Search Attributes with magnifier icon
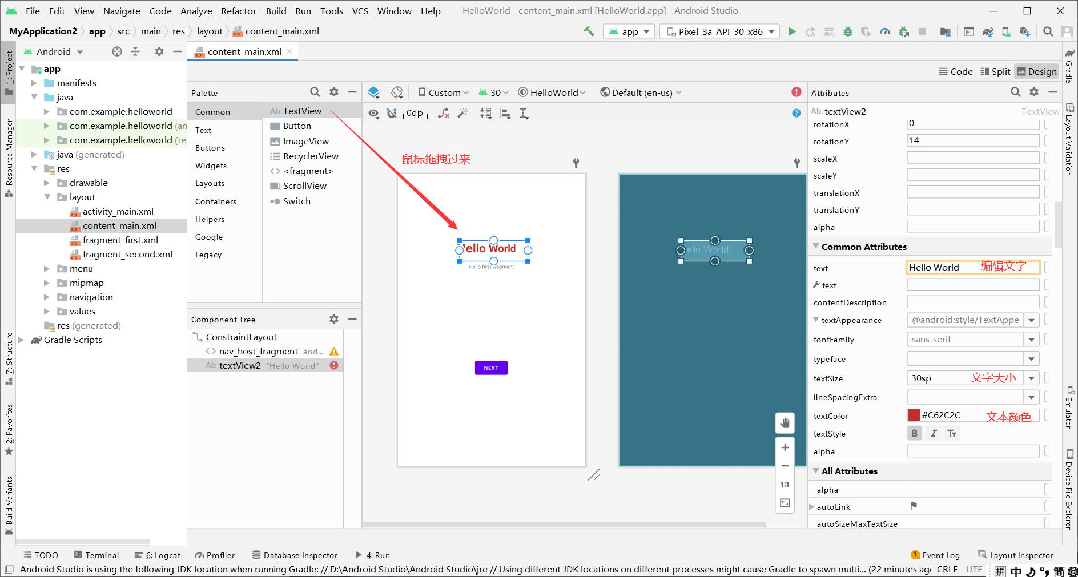The height and width of the screenshot is (577, 1078). pyautogui.click(x=1015, y=92)
